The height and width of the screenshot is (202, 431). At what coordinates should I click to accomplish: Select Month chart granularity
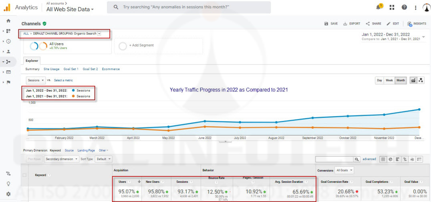(401, 81)
